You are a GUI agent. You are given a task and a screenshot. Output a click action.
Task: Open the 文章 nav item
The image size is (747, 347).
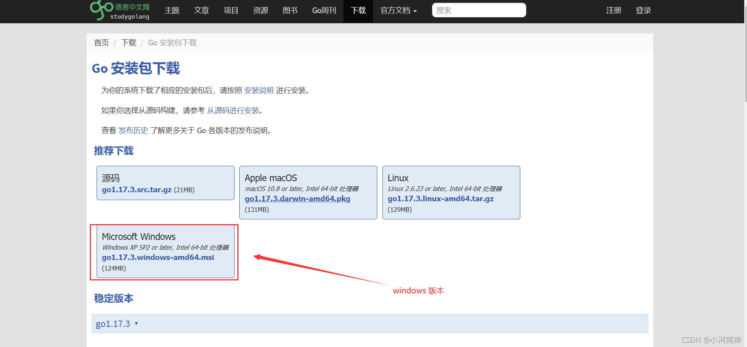coord(201,11)
